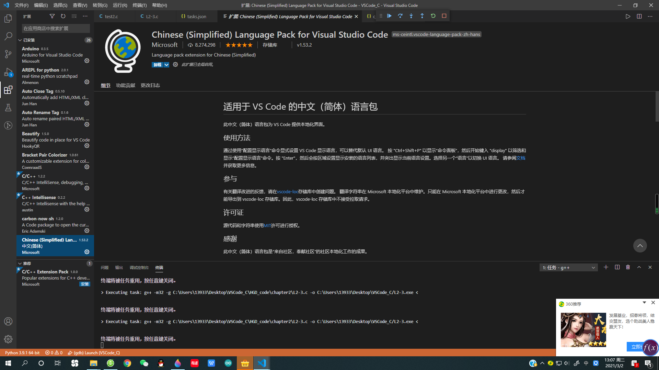Step out in debug toolbar
The image size is (659, 370).
(422, 16)
